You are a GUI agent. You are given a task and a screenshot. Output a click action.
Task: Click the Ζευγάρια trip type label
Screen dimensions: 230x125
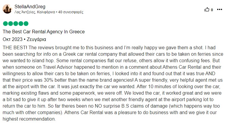[37, 40]
